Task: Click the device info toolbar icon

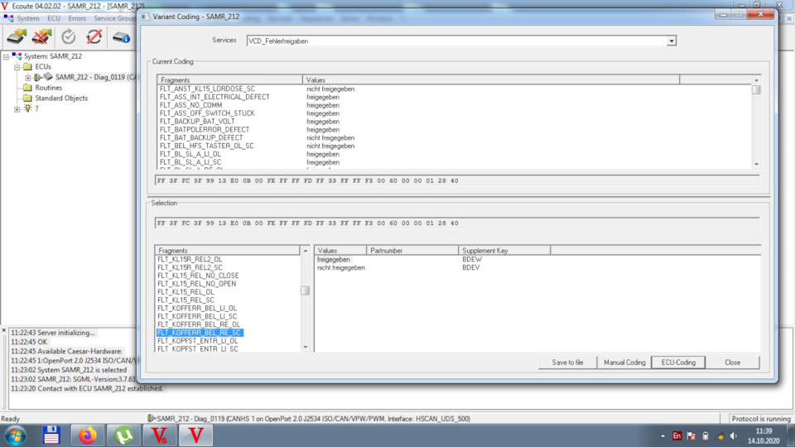Action: click(121, 37)
